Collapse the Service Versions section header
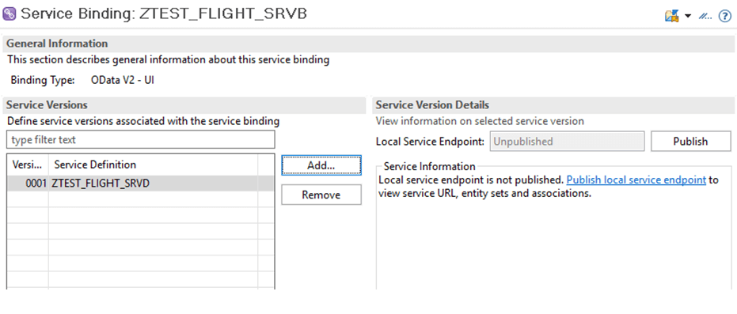 pyautogui.click(x=184, y=106)
